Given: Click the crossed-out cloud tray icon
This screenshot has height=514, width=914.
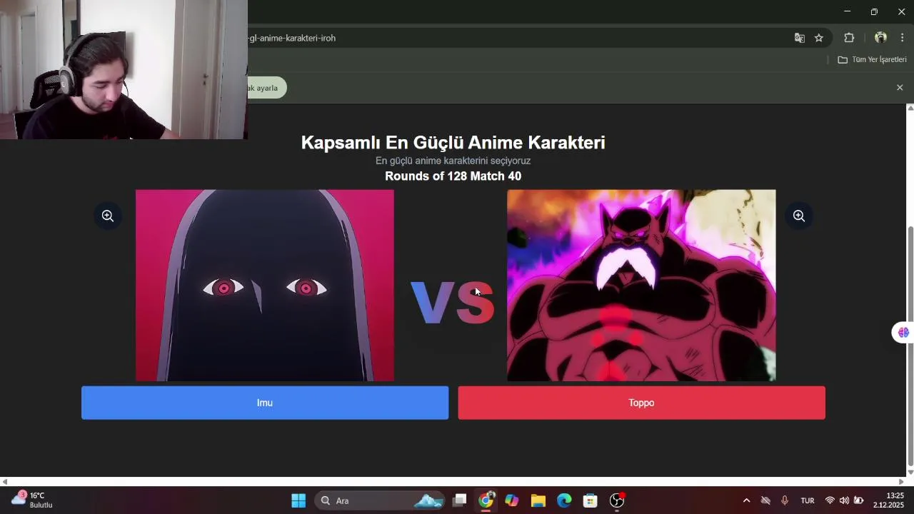Looking at the screenshot, I should (x=765, y=500).
